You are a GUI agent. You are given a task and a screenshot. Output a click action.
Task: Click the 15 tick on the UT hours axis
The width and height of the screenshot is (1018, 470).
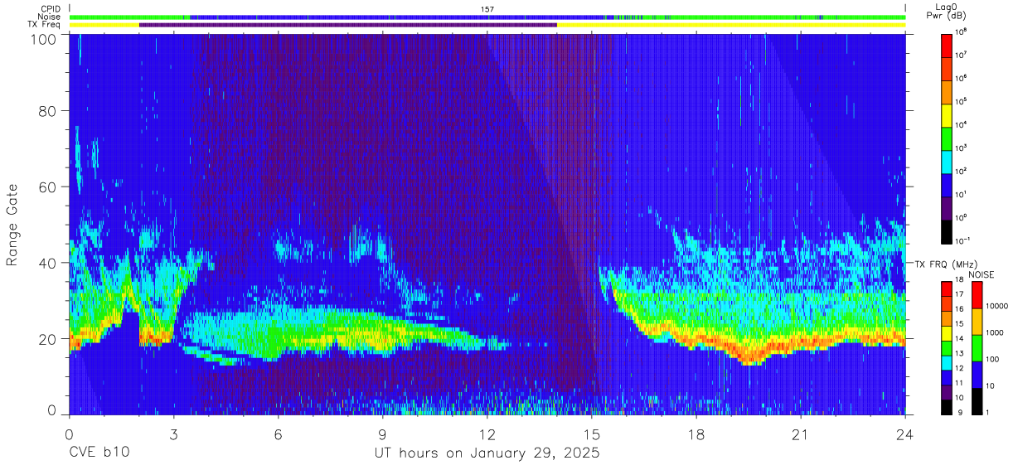click(x=592, y=434)
